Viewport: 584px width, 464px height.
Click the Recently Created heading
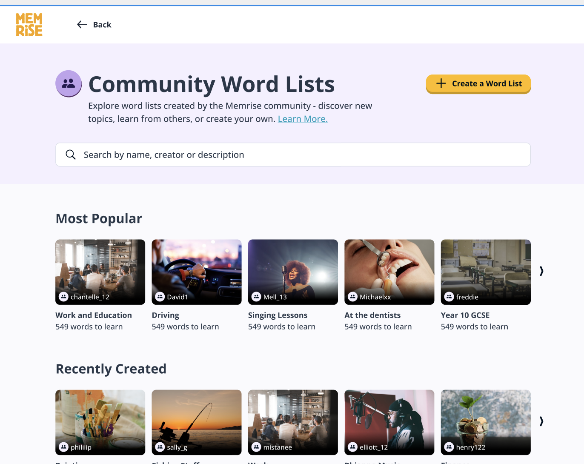pos(111,369)
